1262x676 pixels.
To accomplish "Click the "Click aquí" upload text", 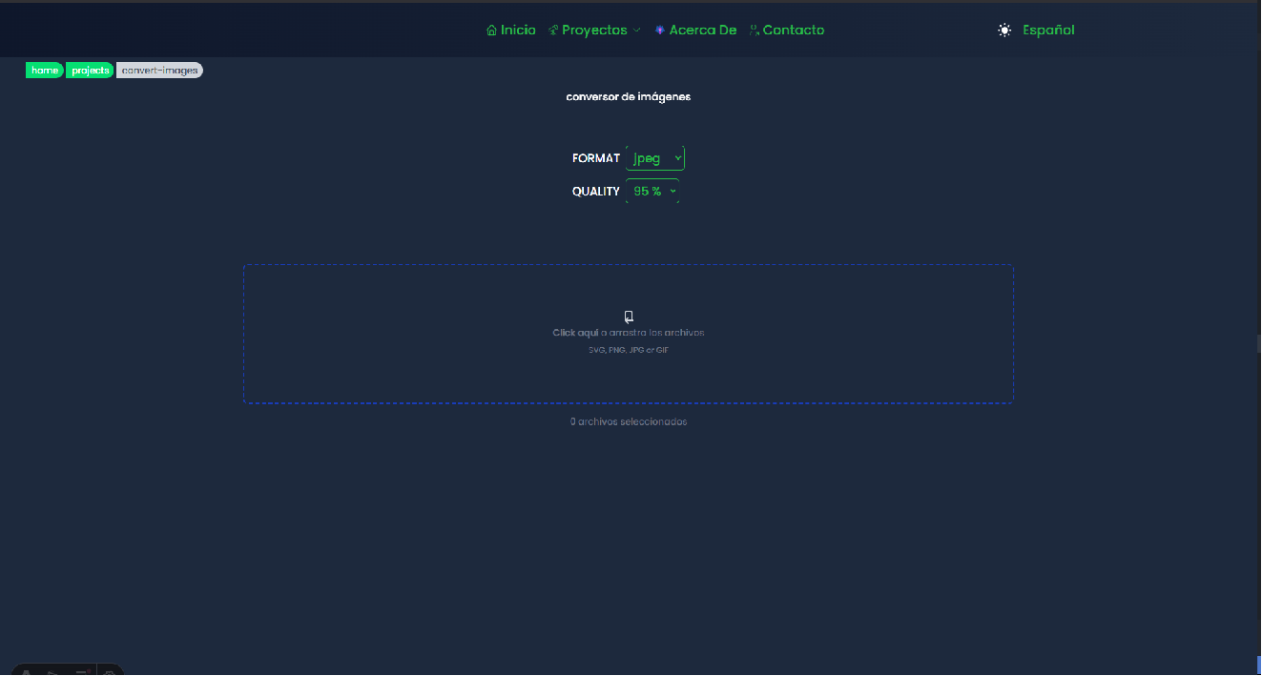I will pyautogui.click(x=575, y=333).
